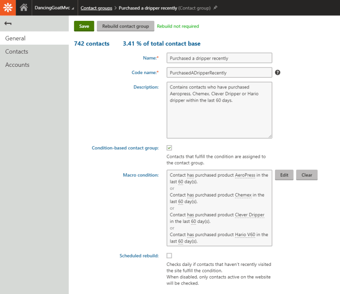Image resolution: width=340 pixels, height=294 pixels.
Task: Click the Hario V60 product parameter
Action: click(x=245, y=234)
